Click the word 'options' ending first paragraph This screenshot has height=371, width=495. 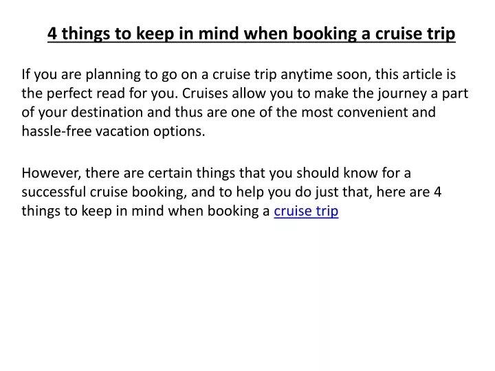pyautogui.click(x=179, y=131)
